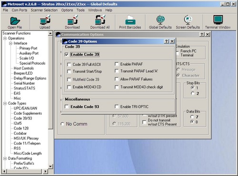Close the Code 39 Options dialog
Image resolution: width=238 pixels, height=176 pixels.
pyautogui.click(x=172, y=41)
